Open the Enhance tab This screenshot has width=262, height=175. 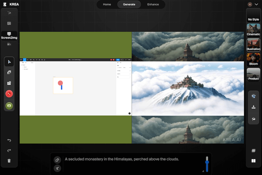(x=153, y=5)
